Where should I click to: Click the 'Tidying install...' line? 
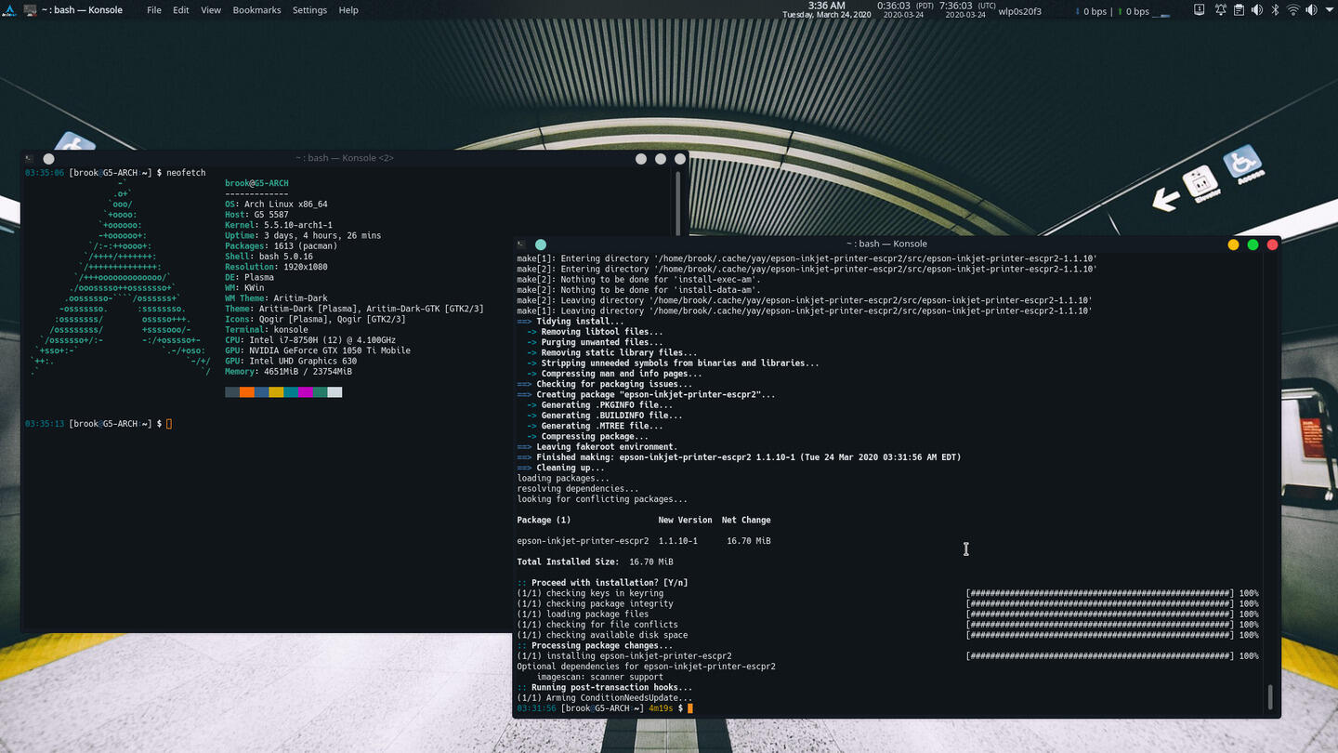tap(571, 321)
